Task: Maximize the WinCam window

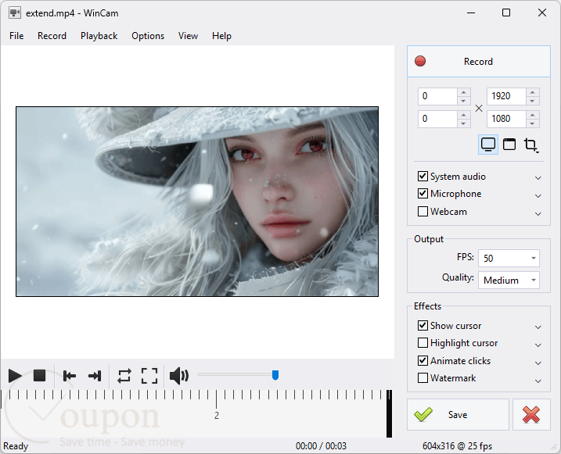Action: pos(506,13)
